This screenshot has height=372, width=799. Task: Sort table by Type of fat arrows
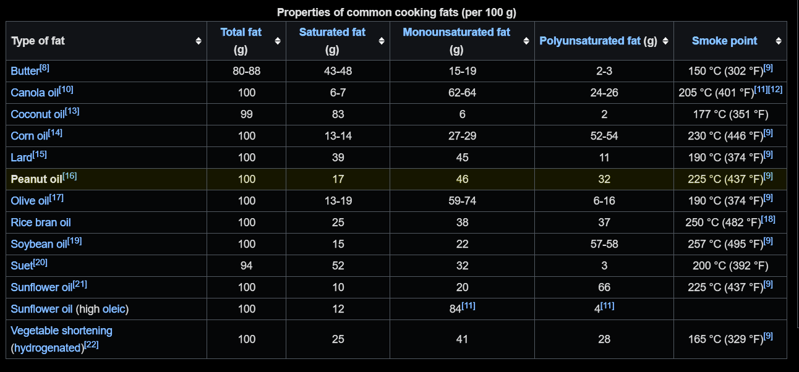pos(198,41)
